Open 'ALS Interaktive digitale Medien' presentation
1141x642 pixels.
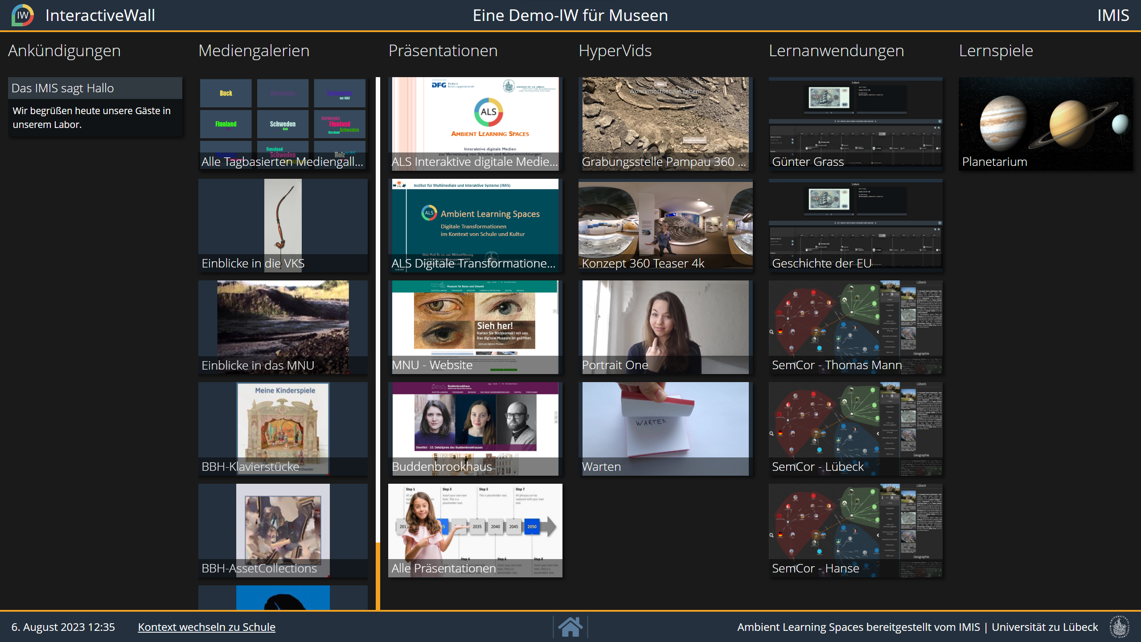[475, 124]
